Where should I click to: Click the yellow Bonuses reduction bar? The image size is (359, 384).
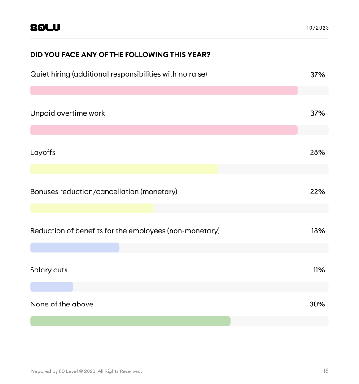(92, 208)
